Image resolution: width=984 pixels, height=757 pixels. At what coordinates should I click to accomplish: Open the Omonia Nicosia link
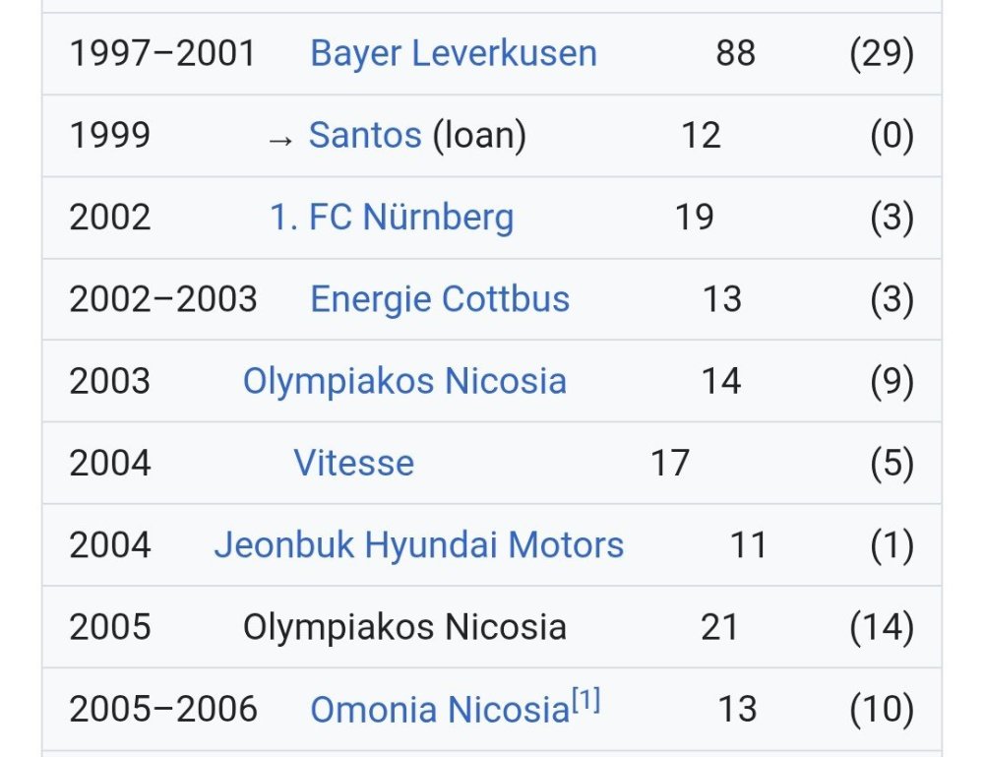coord(440,710)
